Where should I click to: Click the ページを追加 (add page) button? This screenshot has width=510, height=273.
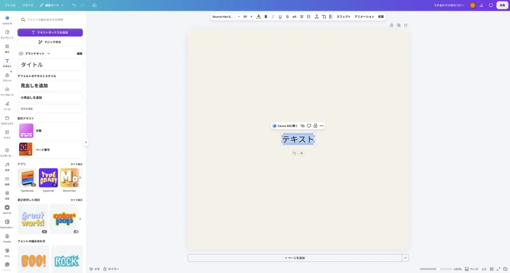click(x=295, y=258)
